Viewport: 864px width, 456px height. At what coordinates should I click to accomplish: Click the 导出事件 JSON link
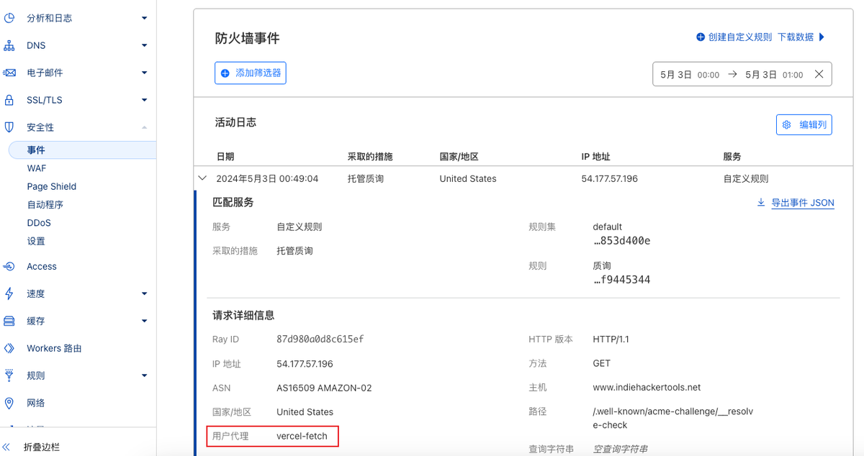(803, 203)
